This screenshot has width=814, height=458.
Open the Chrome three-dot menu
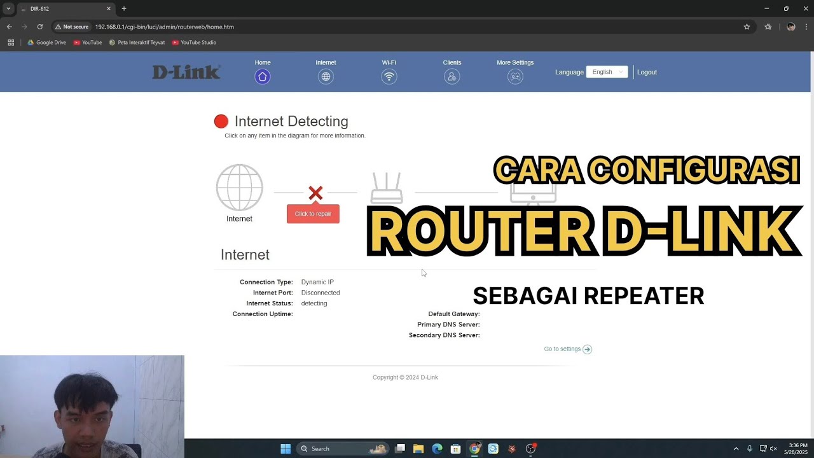[806, 27]
